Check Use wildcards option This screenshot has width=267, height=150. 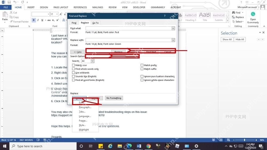pyautogui.click(x=73, y=73)
